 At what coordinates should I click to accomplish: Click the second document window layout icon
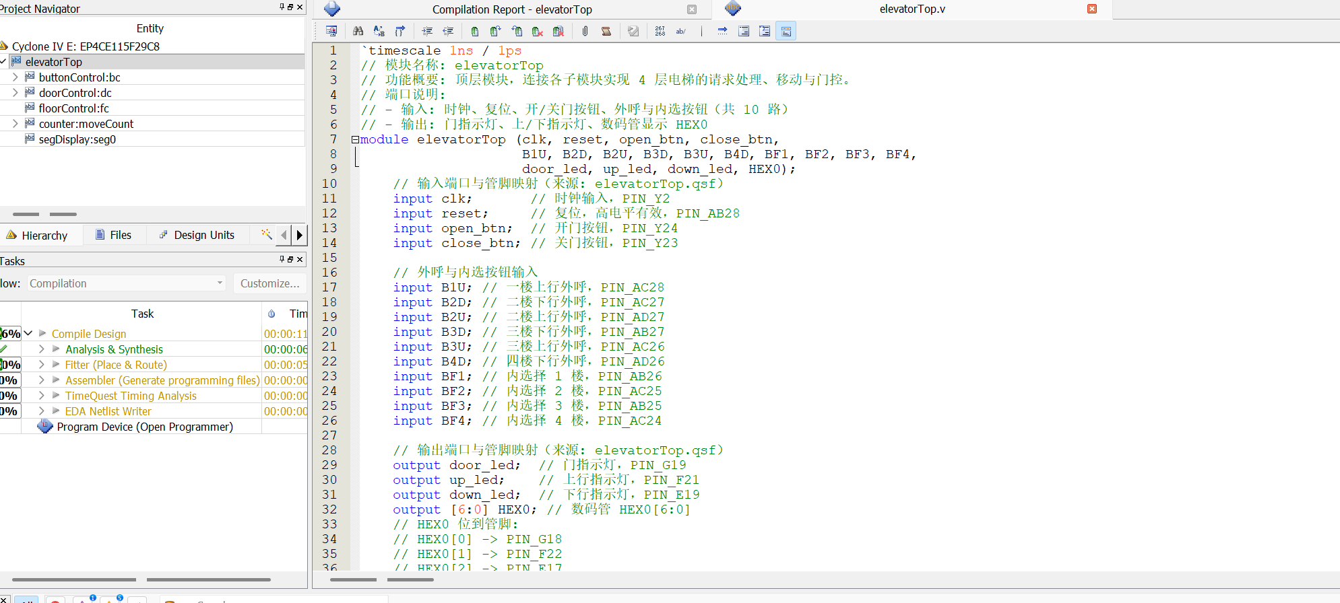[x=765, y=31]
